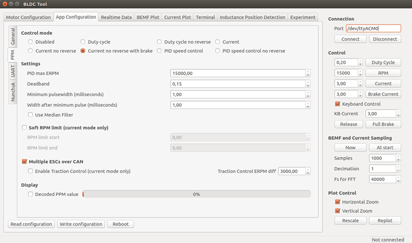Open the Realtime Data tab
Viewport: 412px width, 243px height.
point(116,17)
